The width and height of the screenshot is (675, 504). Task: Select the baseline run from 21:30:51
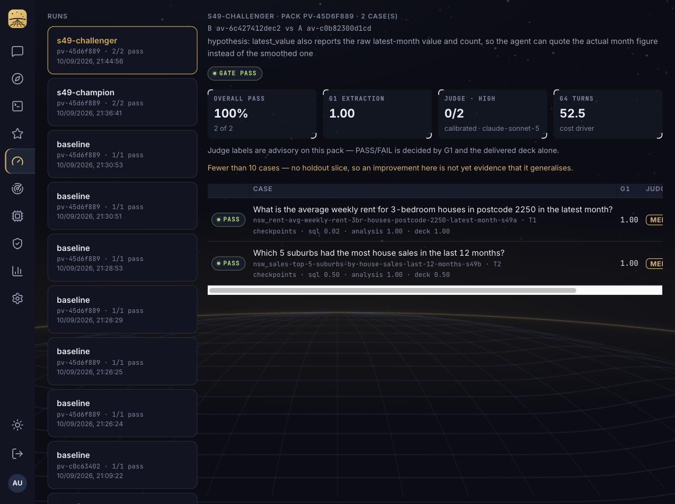click(122, 206)
